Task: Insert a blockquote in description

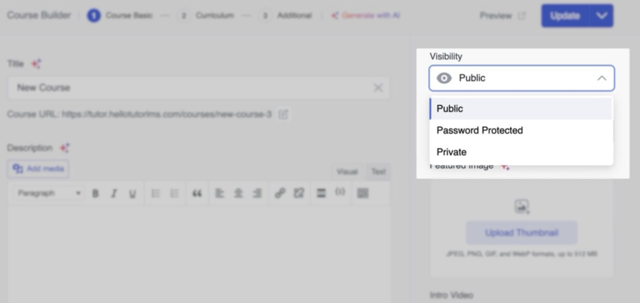Action: pos(197,194)
